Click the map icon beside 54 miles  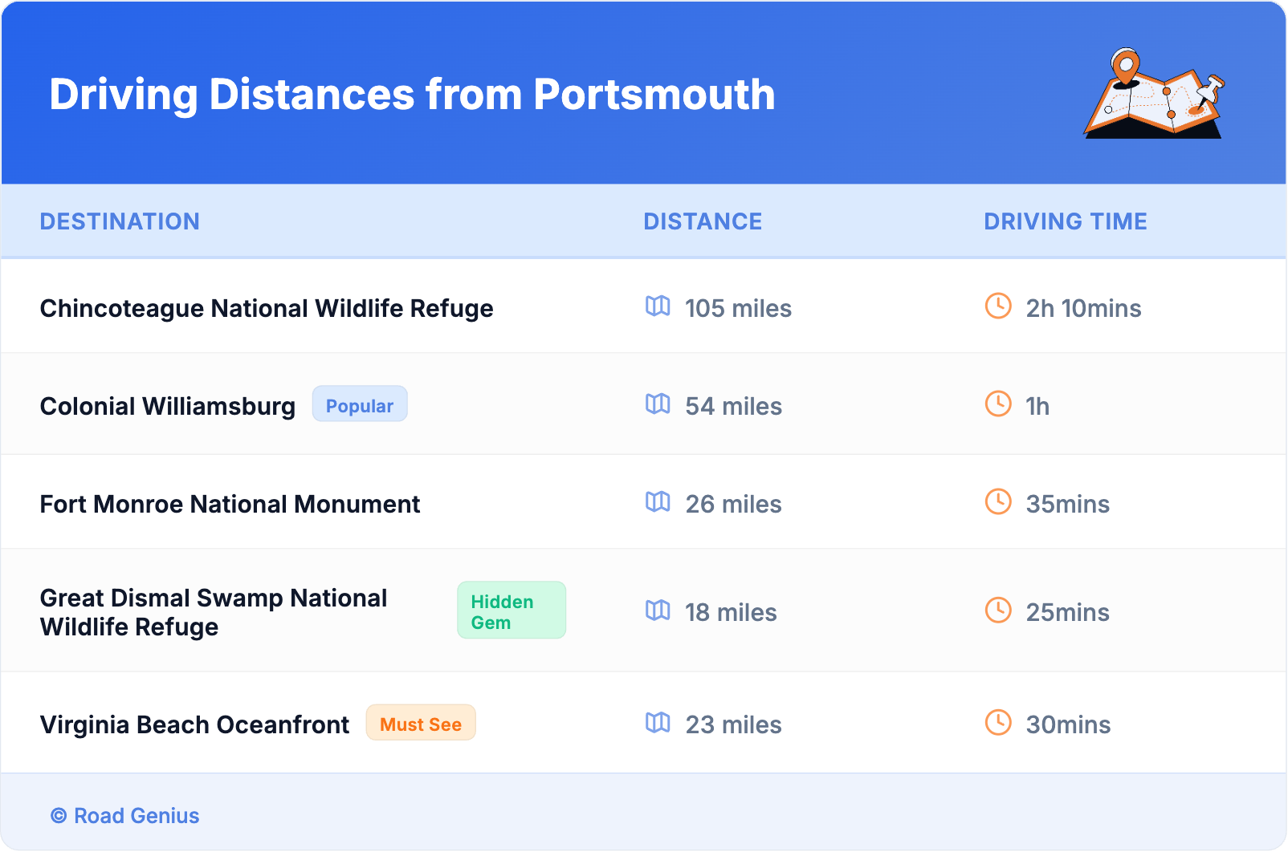(x=658, y=404)
